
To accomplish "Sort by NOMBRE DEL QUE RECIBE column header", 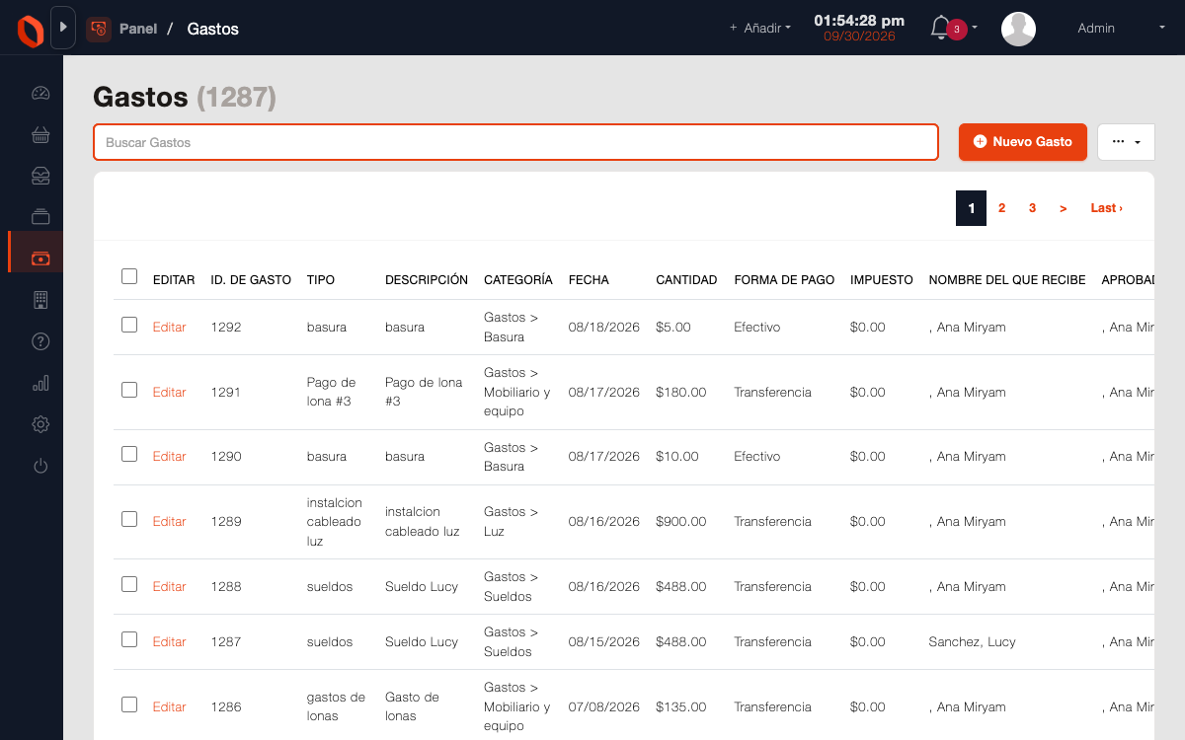I will coord(1007,280).
